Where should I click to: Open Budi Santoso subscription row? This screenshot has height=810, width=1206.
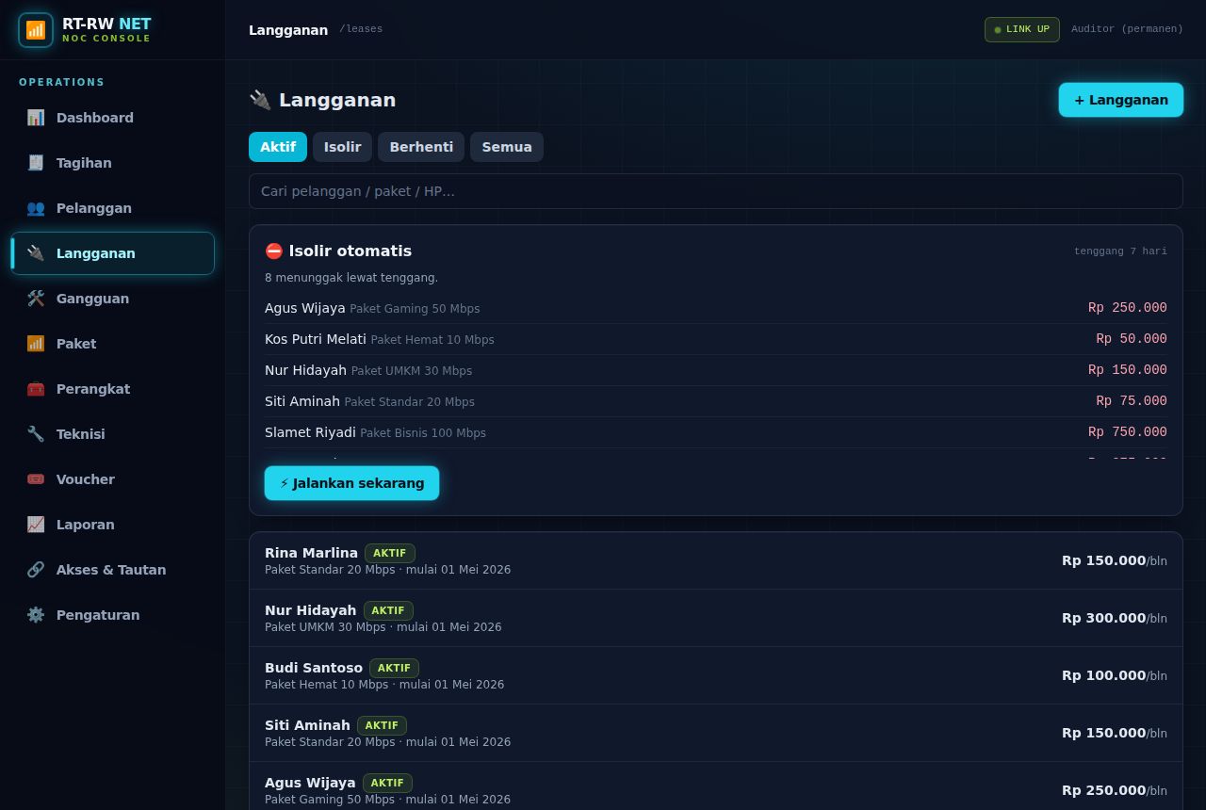716,675
